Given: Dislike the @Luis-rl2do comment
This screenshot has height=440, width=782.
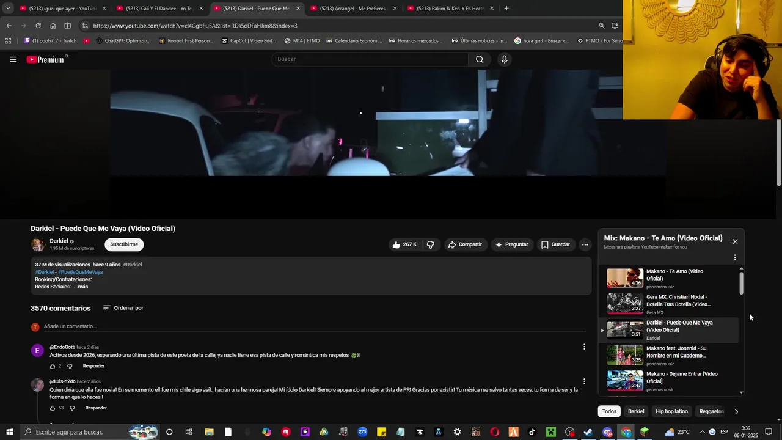Looking at the screenshot, I should pyautogui.click(x=72, y=408).
